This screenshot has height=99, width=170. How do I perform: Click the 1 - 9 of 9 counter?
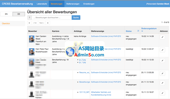pos(165,22)
